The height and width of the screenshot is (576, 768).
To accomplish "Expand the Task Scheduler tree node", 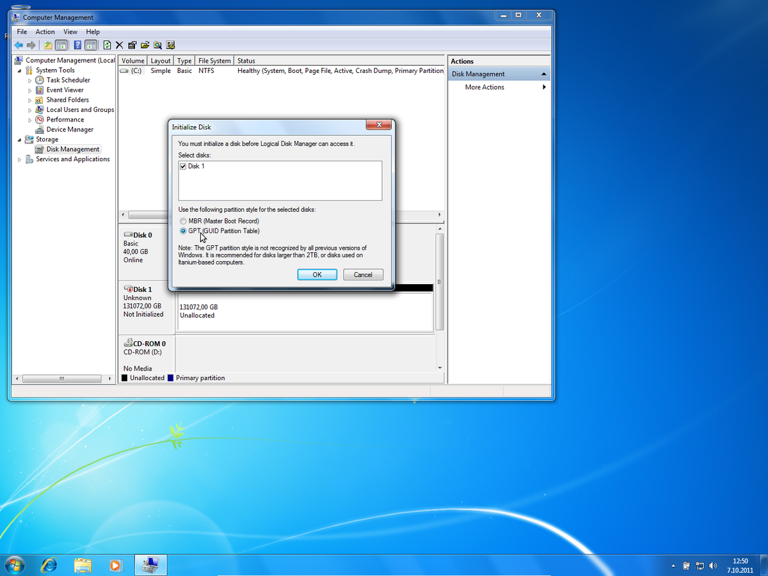I will point(29,81).
